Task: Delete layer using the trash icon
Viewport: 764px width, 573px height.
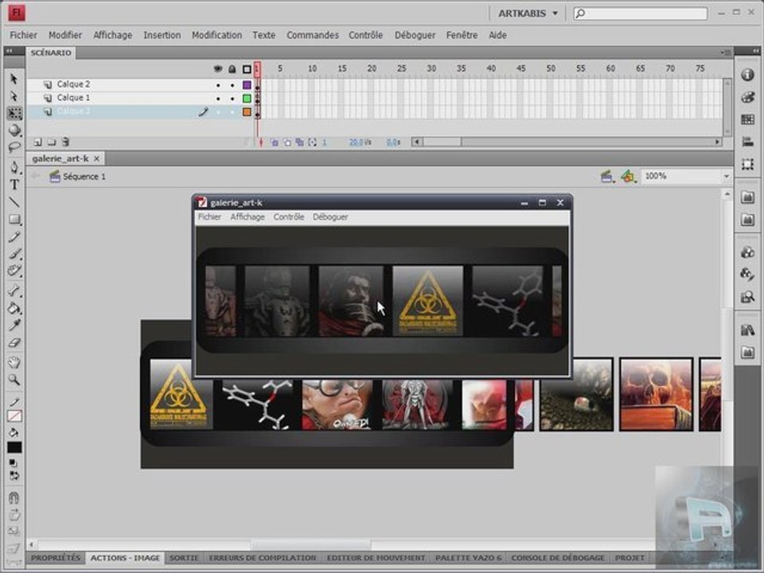Action: coord(65,142)
